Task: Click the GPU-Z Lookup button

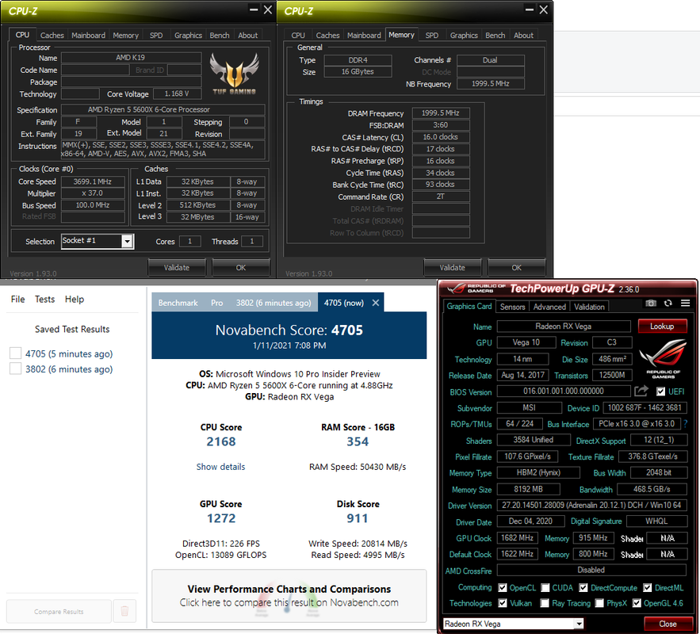Action: [662, 327]
